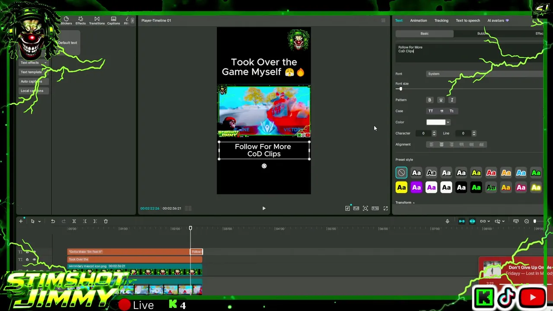Toggle auto snapping in timeline
Viewport: 553px width, 311px height.
[x=472, y=221]
